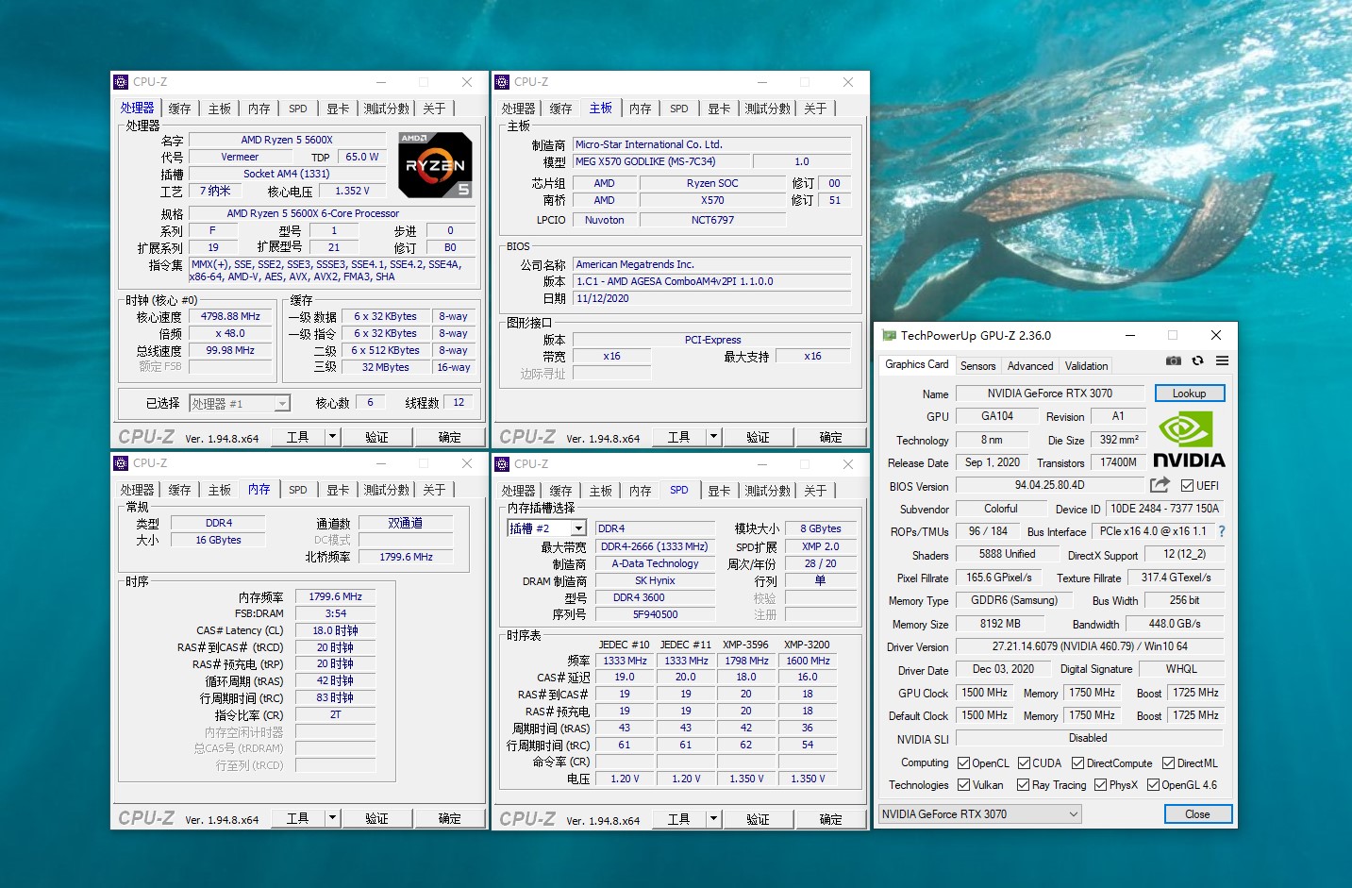Open the 关于 tab in SPD window
This screenshot has height=888, width=1352.
click(815, 490)
